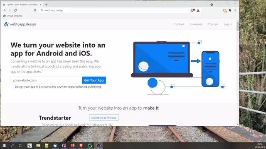This screenshot has height=149, width=266.
Task: Select the Convert your Website to an App tab
Action: pyautogui.click(x=22, y=5)
